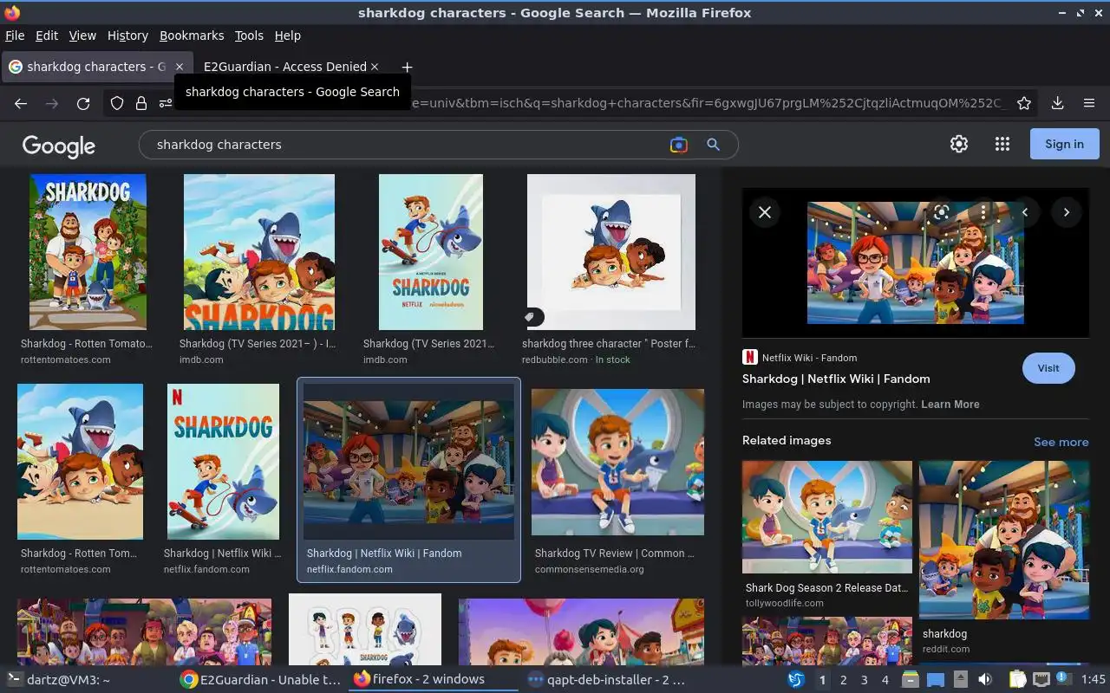Click the Lens icon on preview image

pyautogui.click(x=942, y=212)
